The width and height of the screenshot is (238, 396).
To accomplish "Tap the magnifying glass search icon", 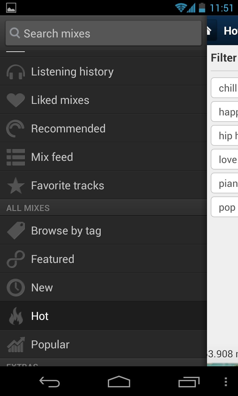I will click(x=15, y=33).
